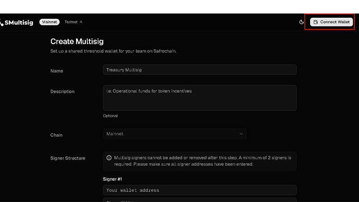Screen dimensions: 359x202
Task: Click the Create Multisig heading
Action: (x=77, y=42)
